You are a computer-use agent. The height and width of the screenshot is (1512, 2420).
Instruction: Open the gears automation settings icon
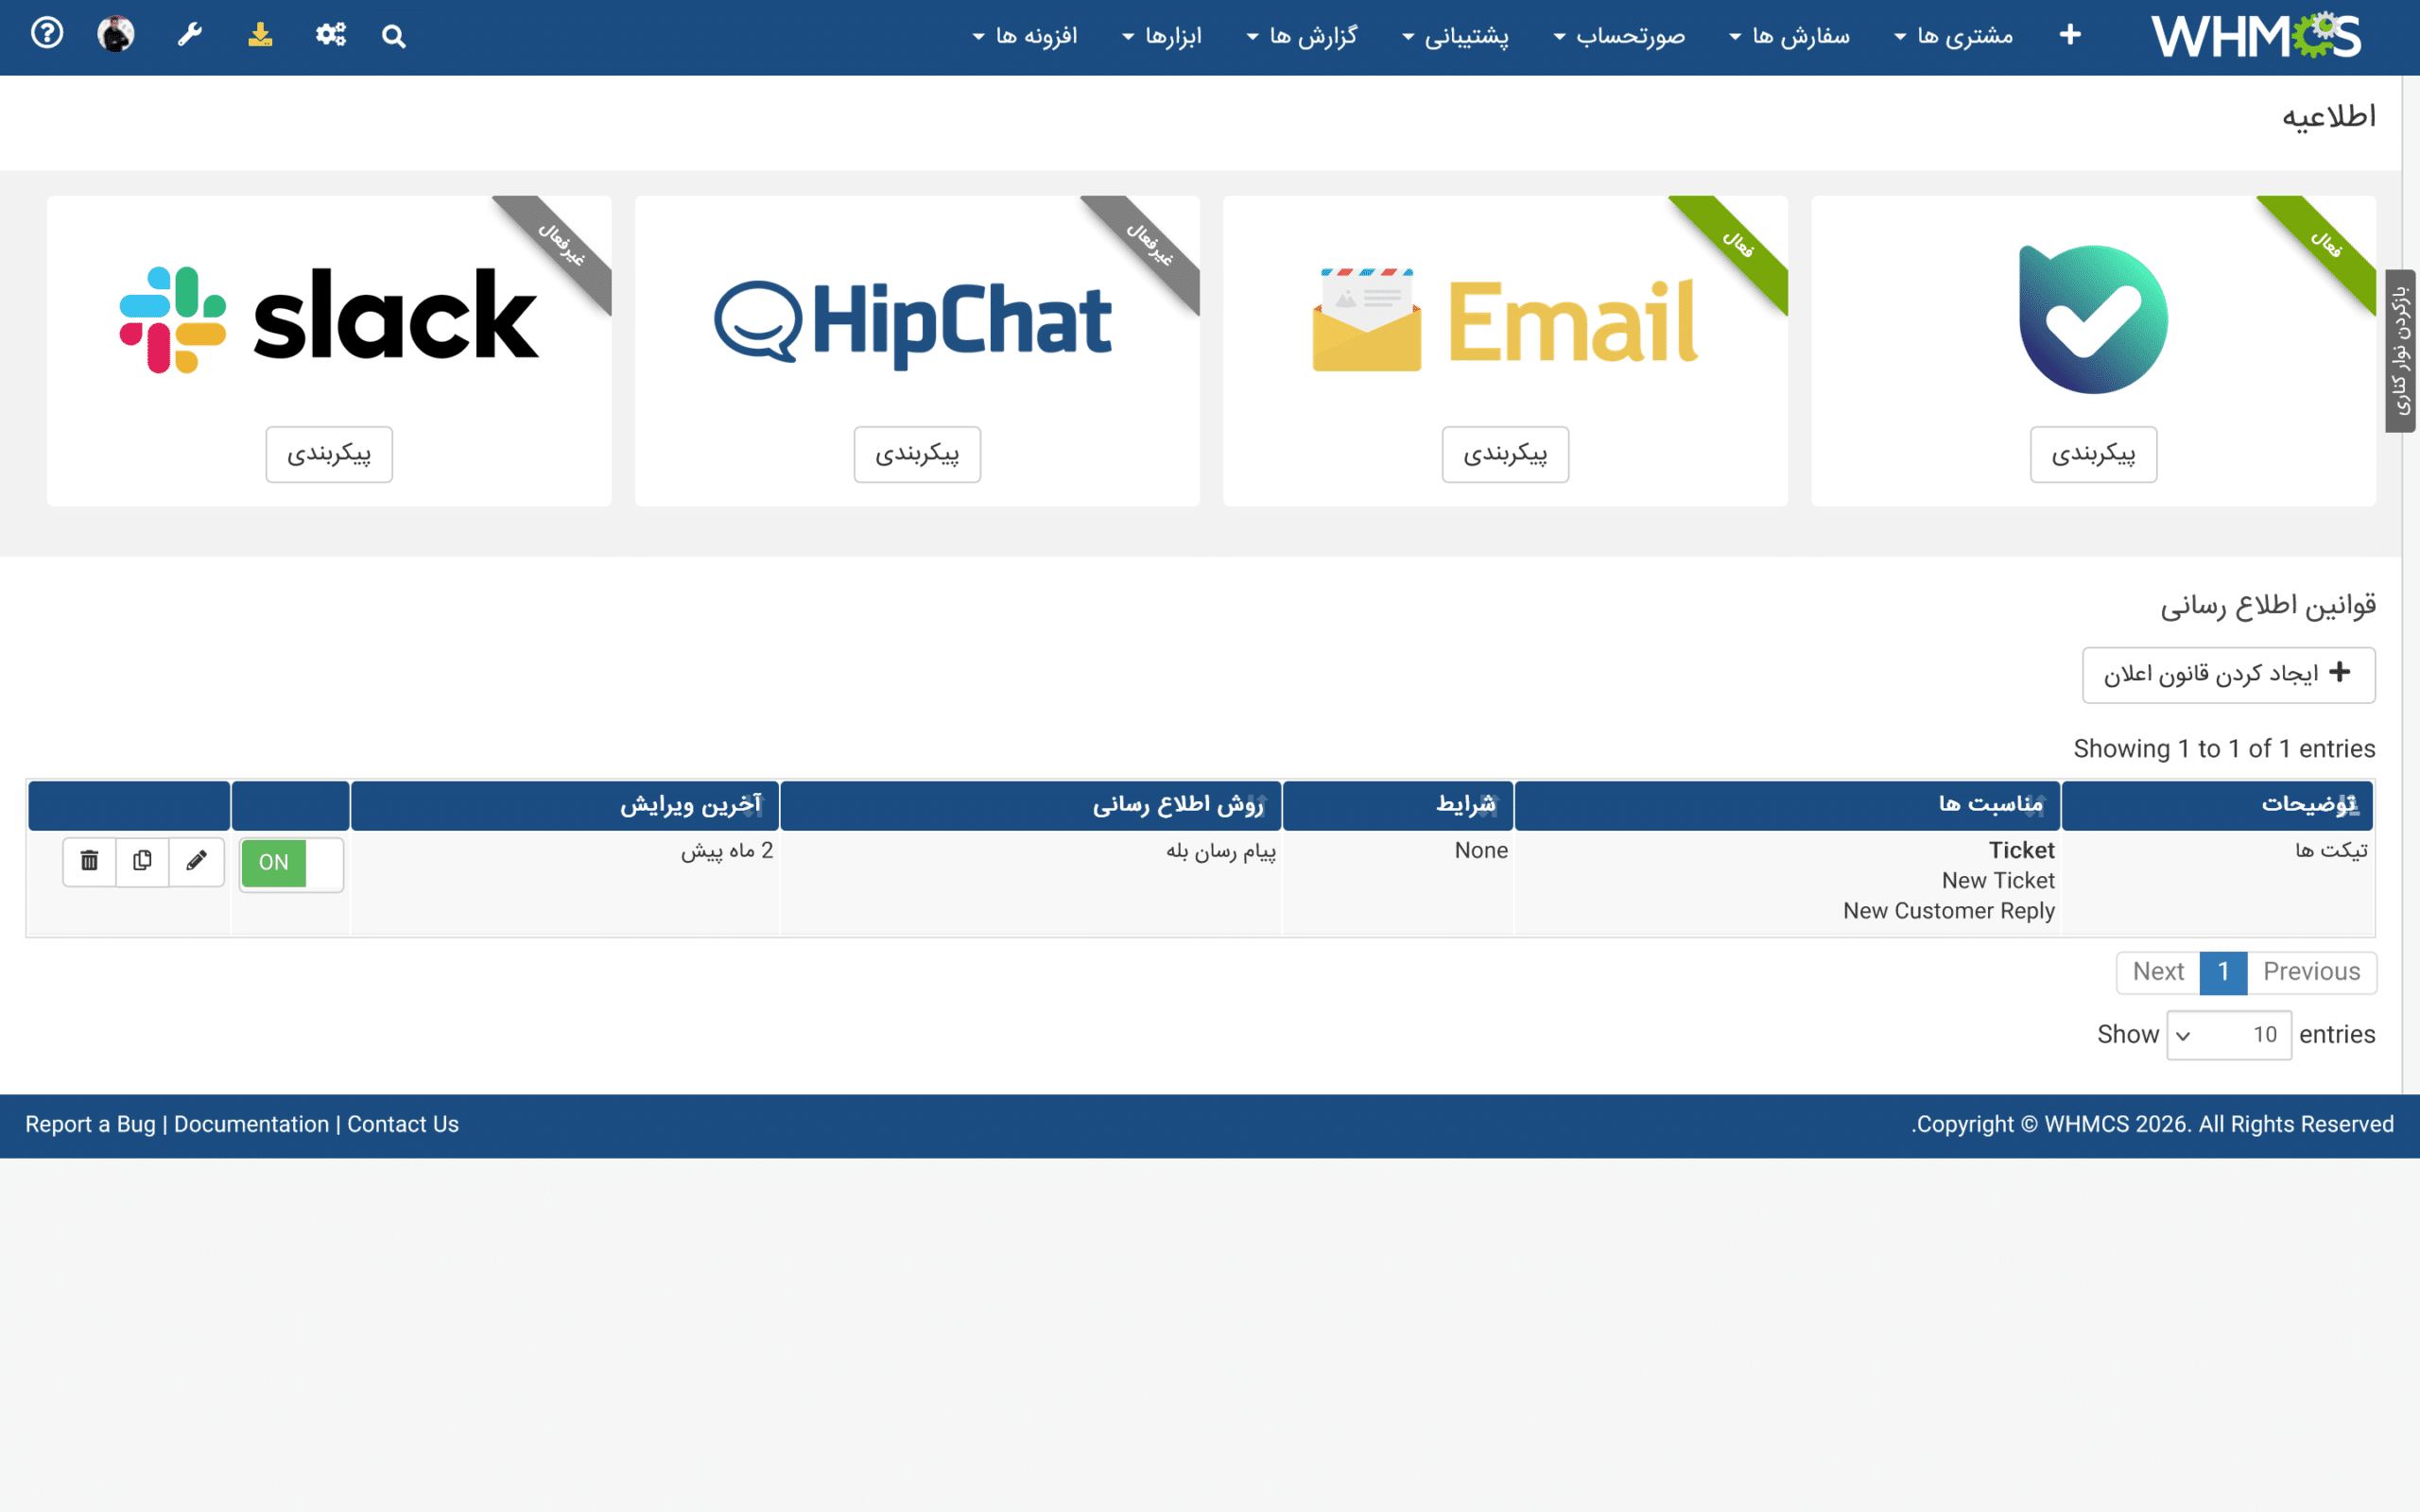(331, 35)
